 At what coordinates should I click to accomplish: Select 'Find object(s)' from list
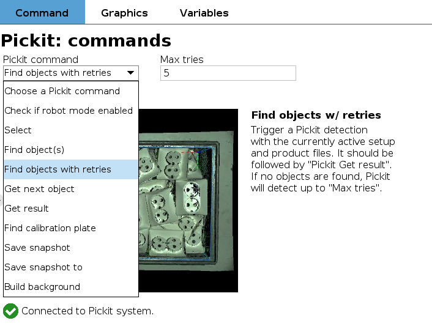(x=34, y=150)
